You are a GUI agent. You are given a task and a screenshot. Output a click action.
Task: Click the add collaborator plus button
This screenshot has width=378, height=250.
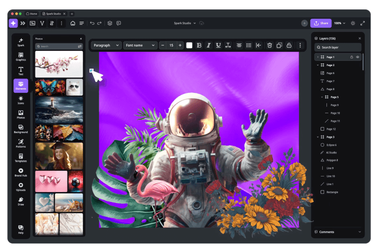[304, 23]
